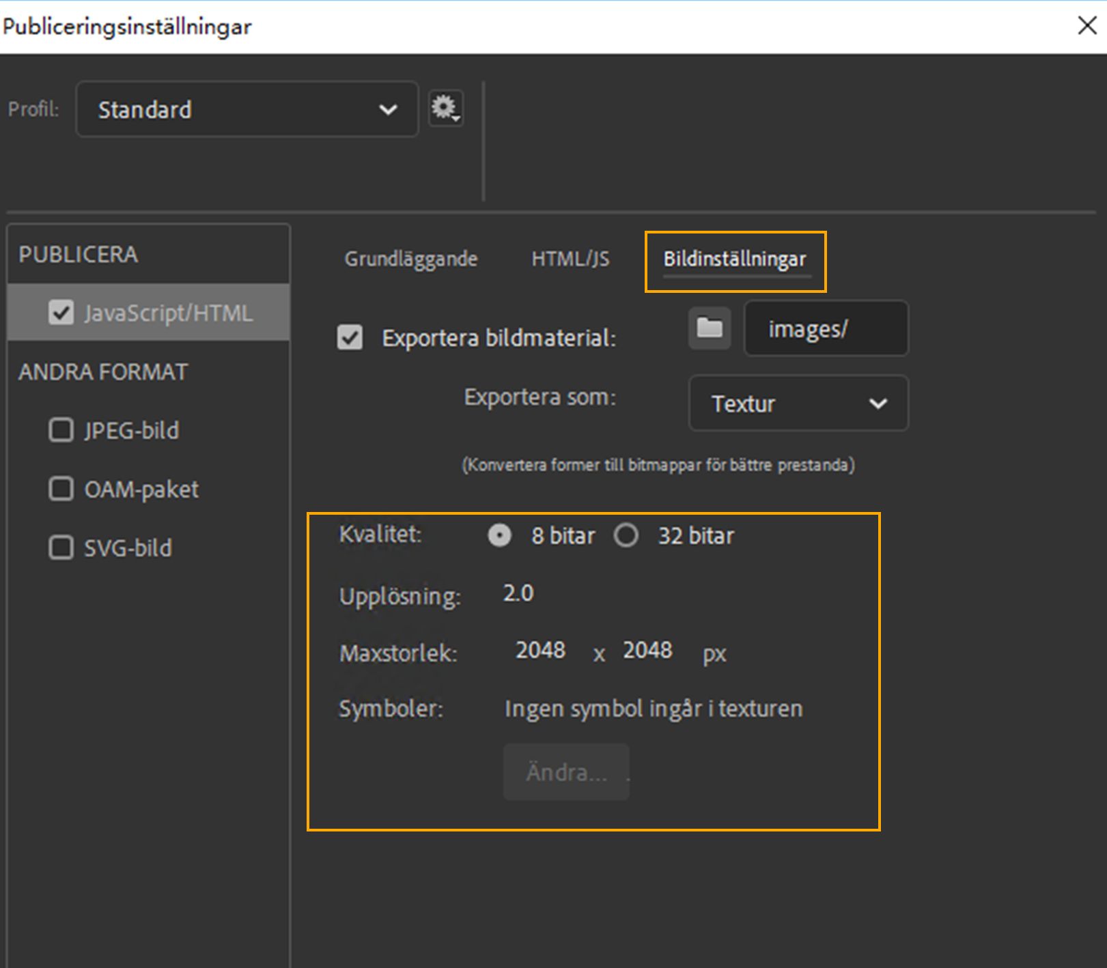Click the Upplösning 2.0 value
The height and width of the screenshot is (968, 1107).
(x=518, y=593)
